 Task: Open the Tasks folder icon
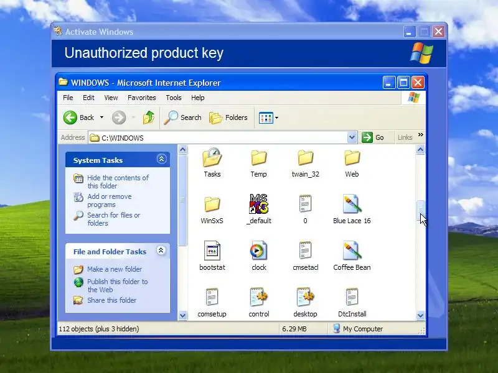coord(212,157)
